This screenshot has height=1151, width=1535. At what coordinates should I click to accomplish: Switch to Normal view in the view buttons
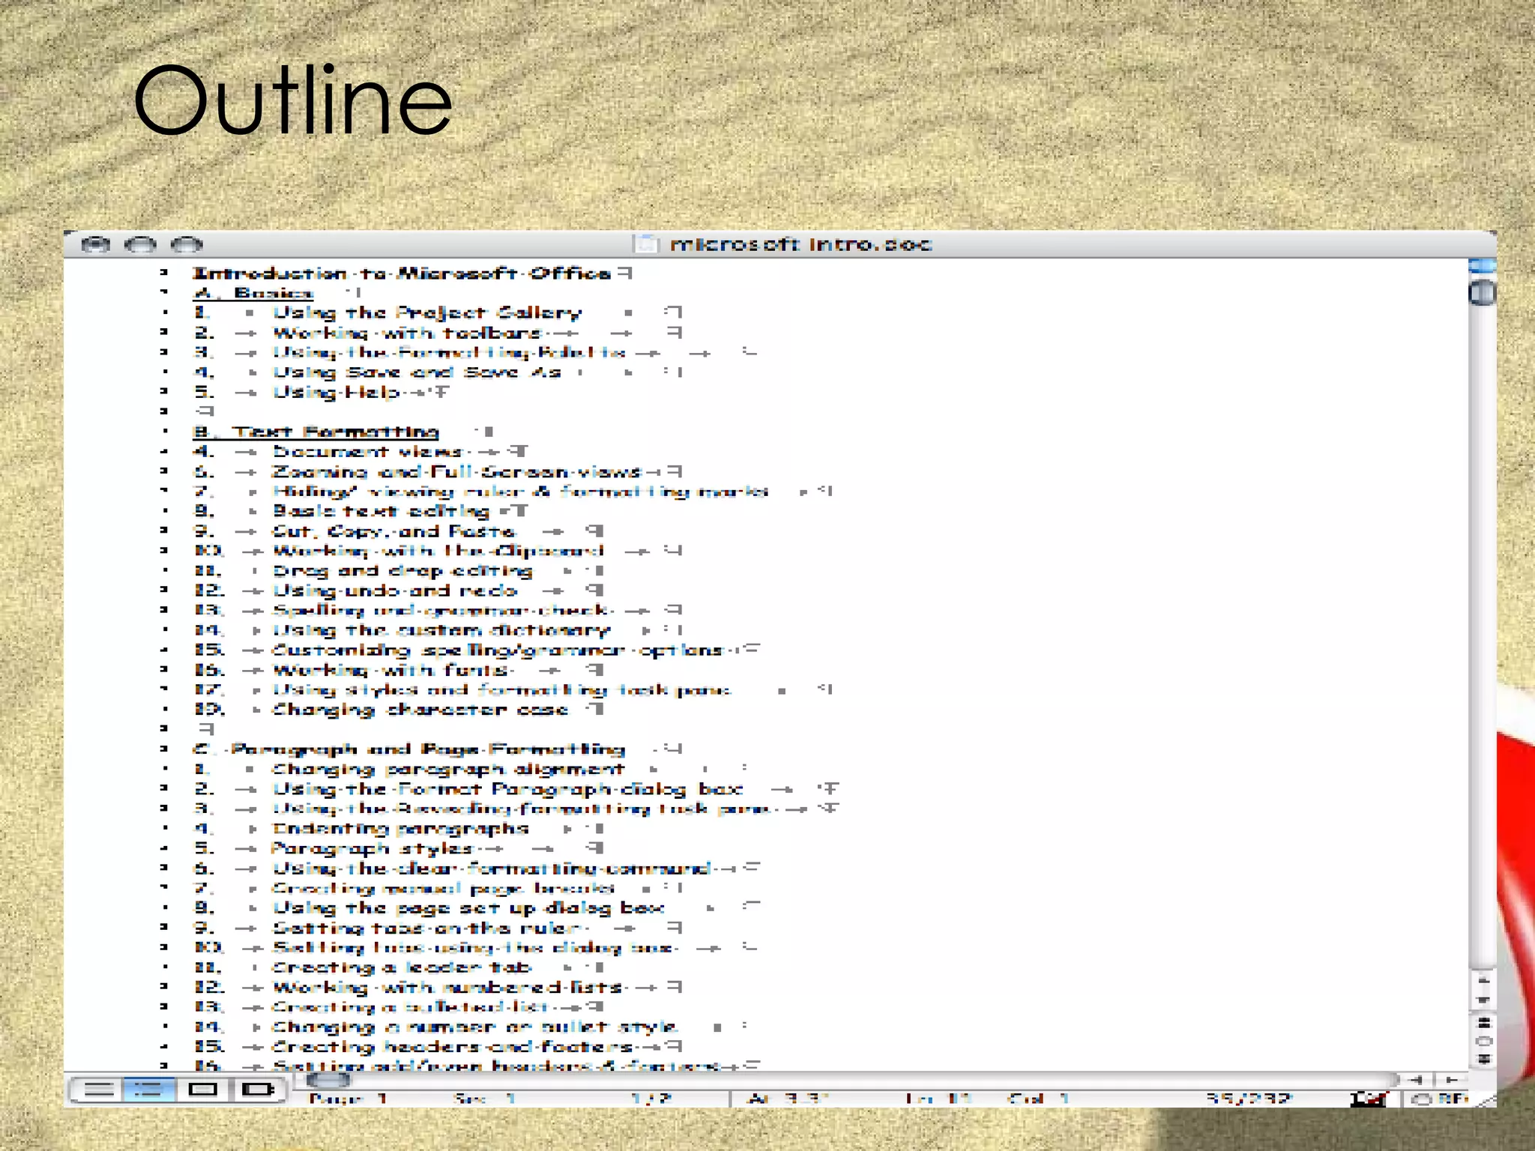[97, 1090]
